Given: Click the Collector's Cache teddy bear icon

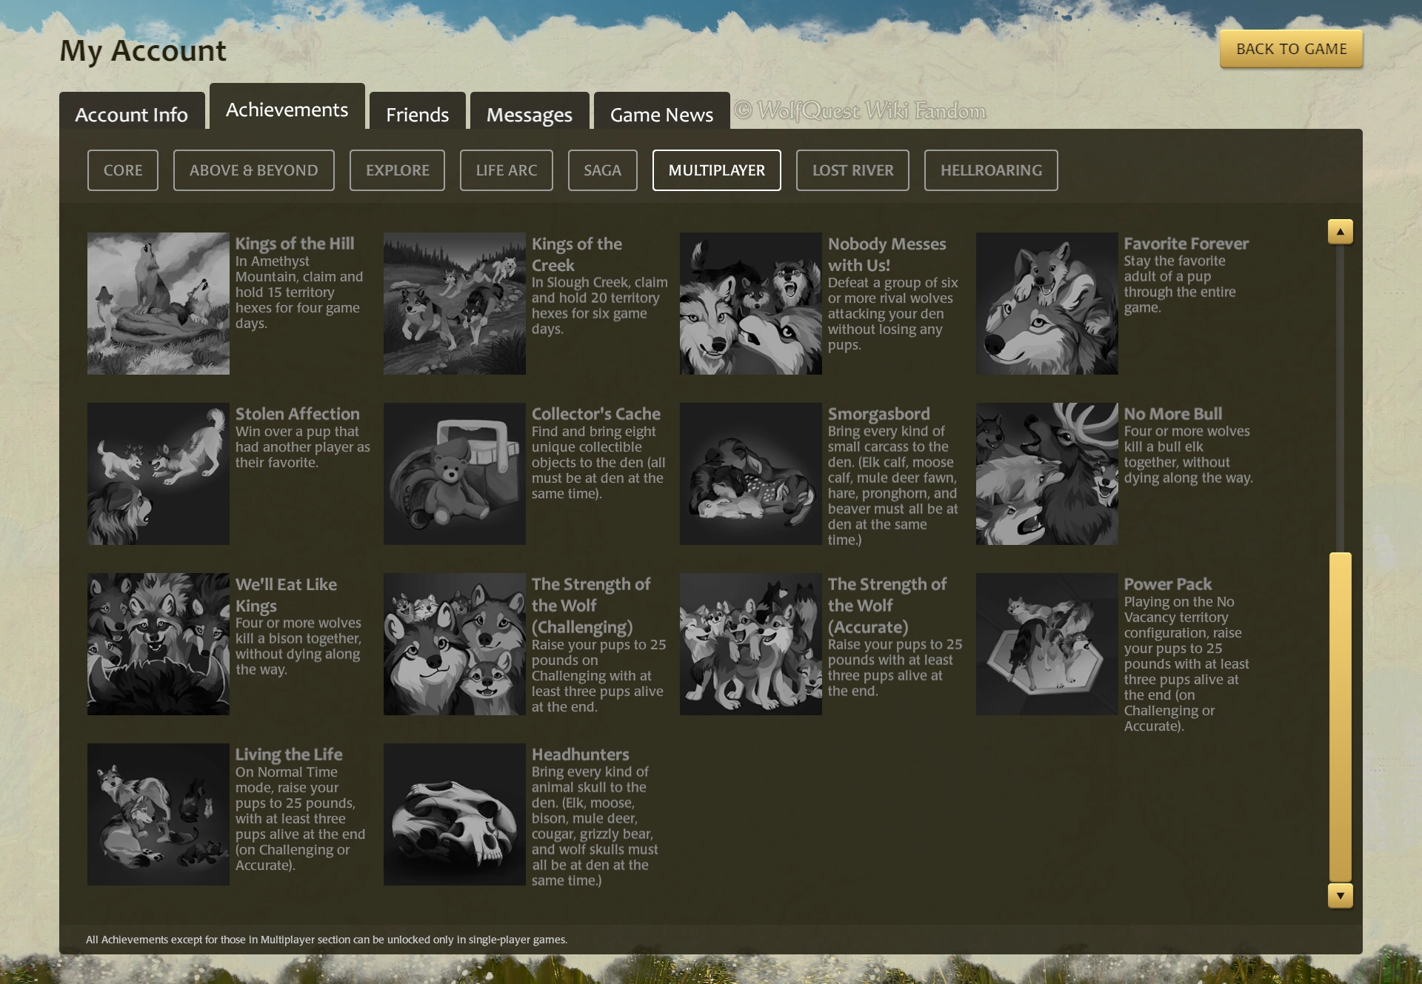Looking at the screenshot, I should click(454, 474).
